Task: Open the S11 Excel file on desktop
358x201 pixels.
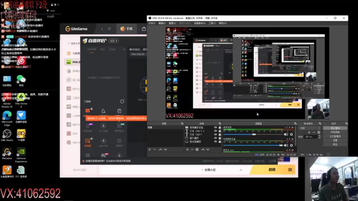Action: [21, 172]
